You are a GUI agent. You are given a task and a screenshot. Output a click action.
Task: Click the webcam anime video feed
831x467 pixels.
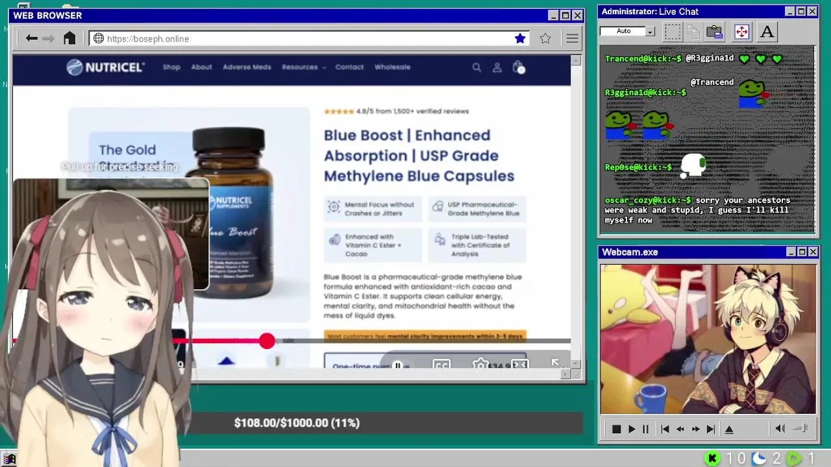708,339
